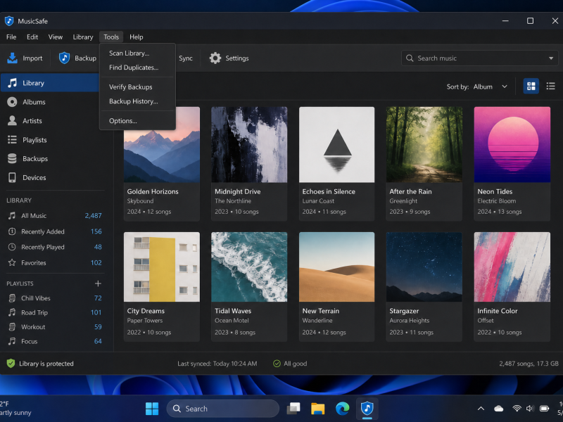Click the All Music count 2,487

(93, 216)
